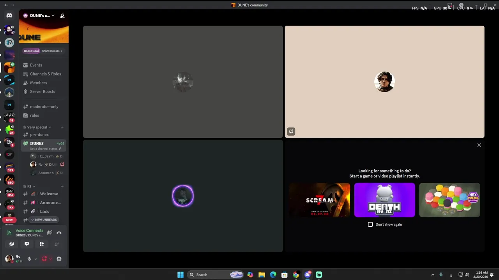The height and width of the screenshot is (280, 499).
Task: Select the avatar in the gray video tile
Action: coord(183,82)
